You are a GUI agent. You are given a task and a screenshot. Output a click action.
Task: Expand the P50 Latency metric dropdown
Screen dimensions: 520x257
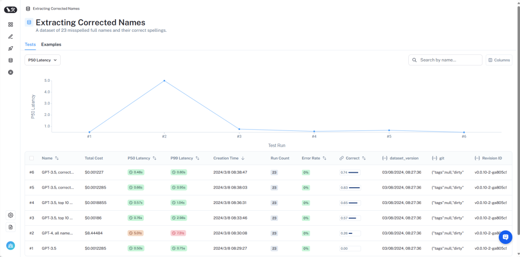[42, 60]
